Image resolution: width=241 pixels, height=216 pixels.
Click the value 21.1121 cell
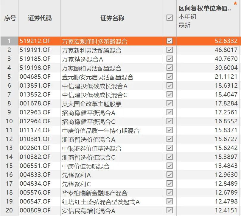(x=226, y=76)
